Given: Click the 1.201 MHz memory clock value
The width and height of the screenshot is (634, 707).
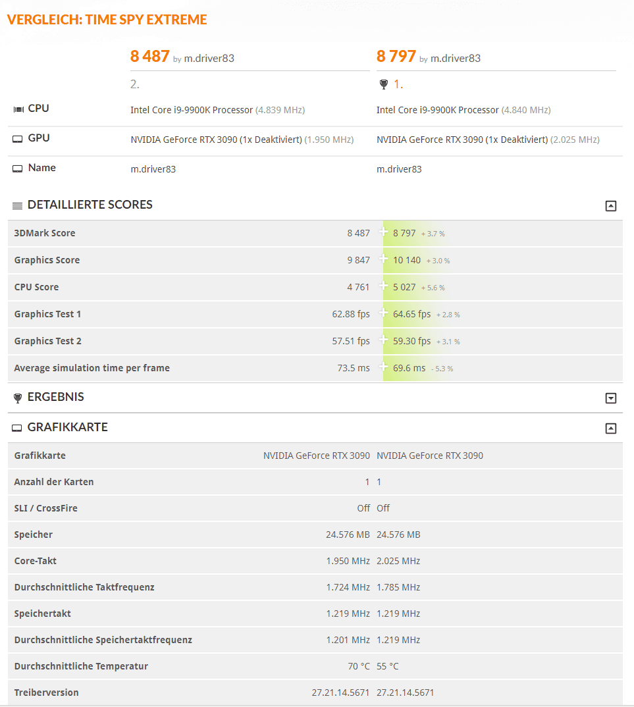Looking at the screenshot, I should pyautogui.click(x=348, y=641).
